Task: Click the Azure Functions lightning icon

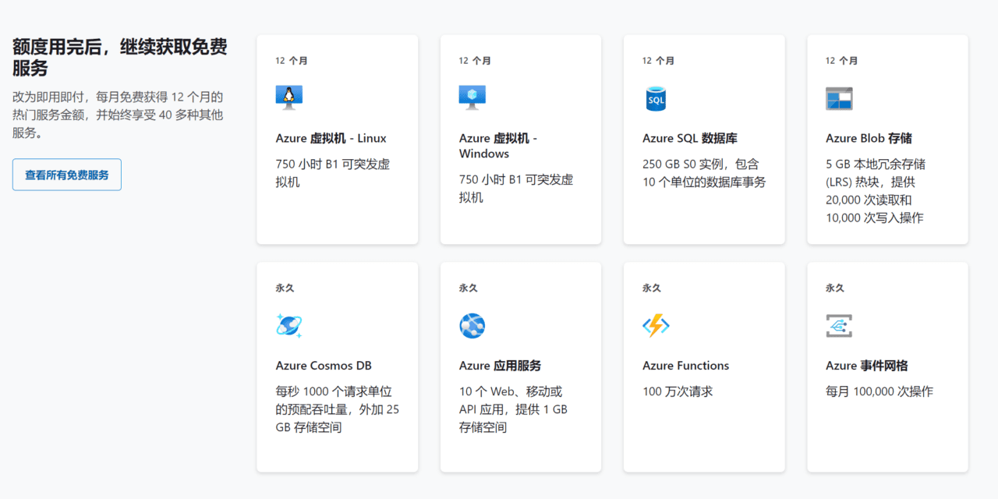Action: point(655,325)
